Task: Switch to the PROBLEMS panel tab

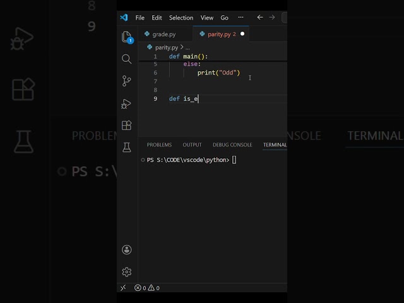Action: [159, 145]
